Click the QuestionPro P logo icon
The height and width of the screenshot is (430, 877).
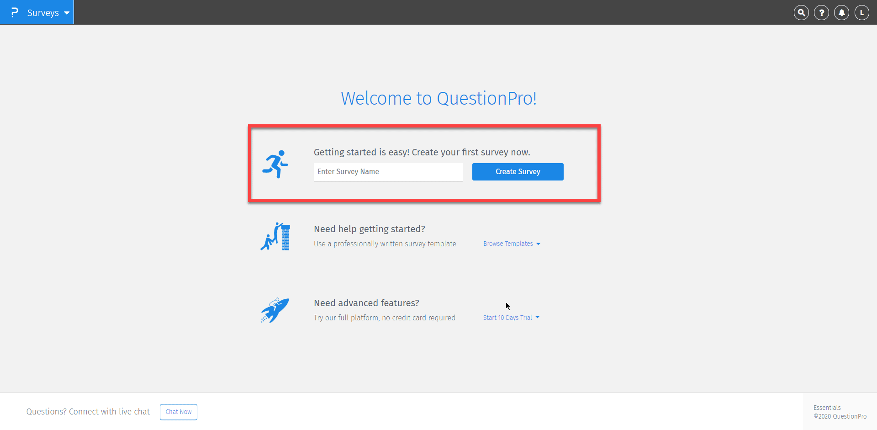pos(15,12)
